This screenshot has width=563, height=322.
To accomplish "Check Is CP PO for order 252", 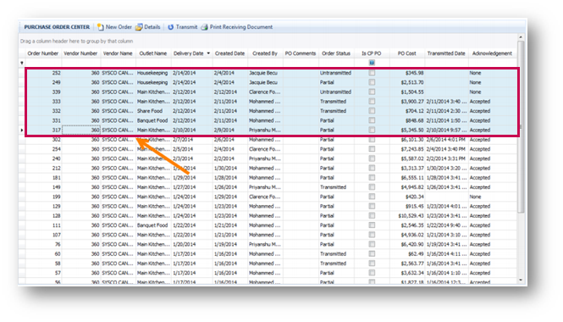I will [x=372, y=73].
